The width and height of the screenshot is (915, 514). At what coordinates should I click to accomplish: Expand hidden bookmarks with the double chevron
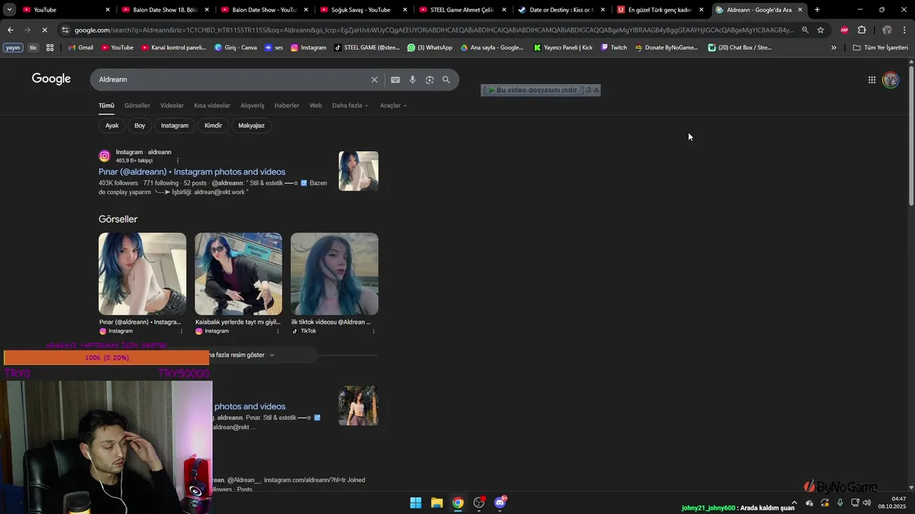[834, 48]
